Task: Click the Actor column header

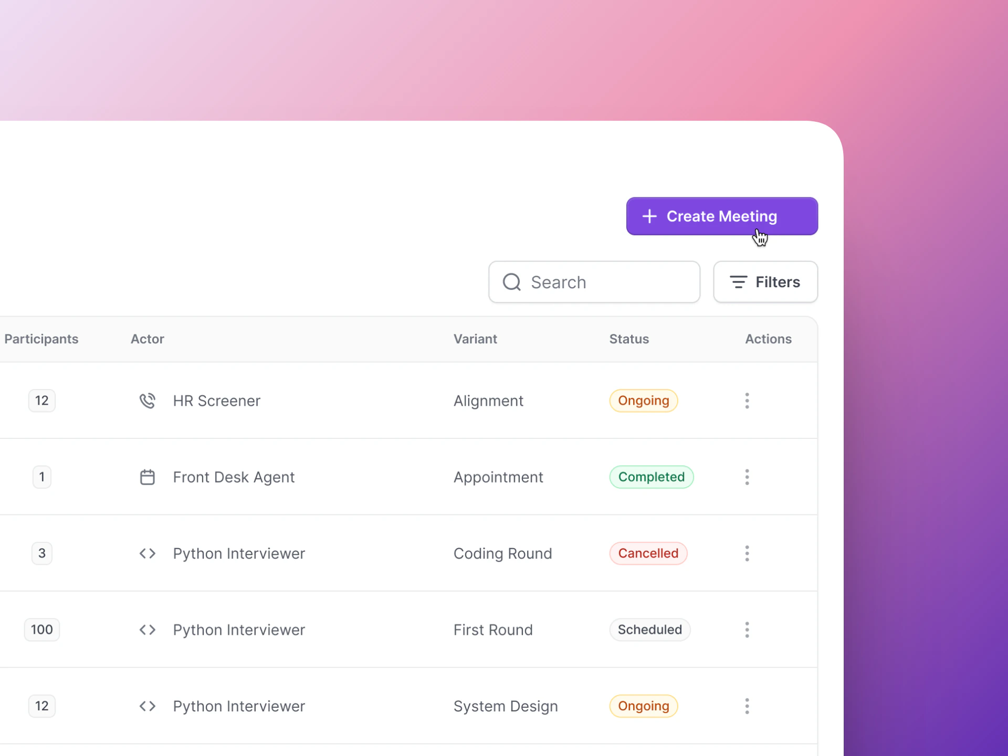Action: pyautogui.click(x=147, y=339)
